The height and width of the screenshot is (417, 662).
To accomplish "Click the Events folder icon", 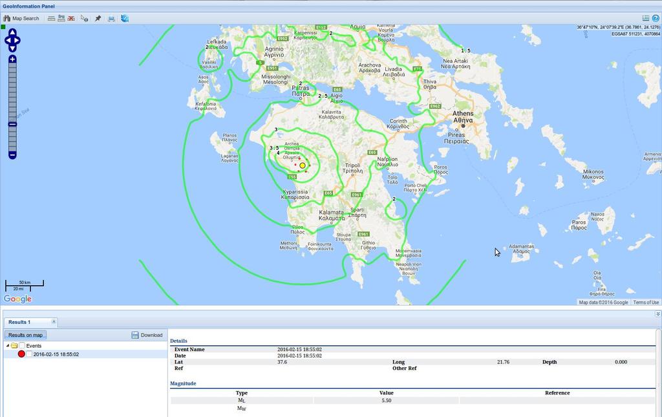I will pos(14,346).
